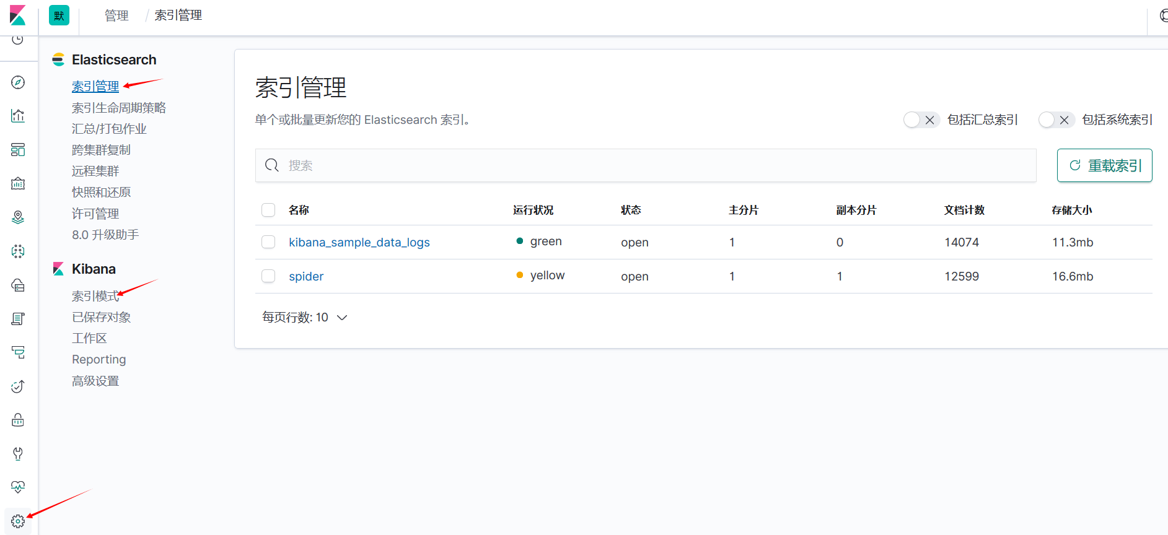Viewport: 1168px width, 535px height.
Task: Open the 每页行数: 10 dropdown
Action: tap(304, 318)
